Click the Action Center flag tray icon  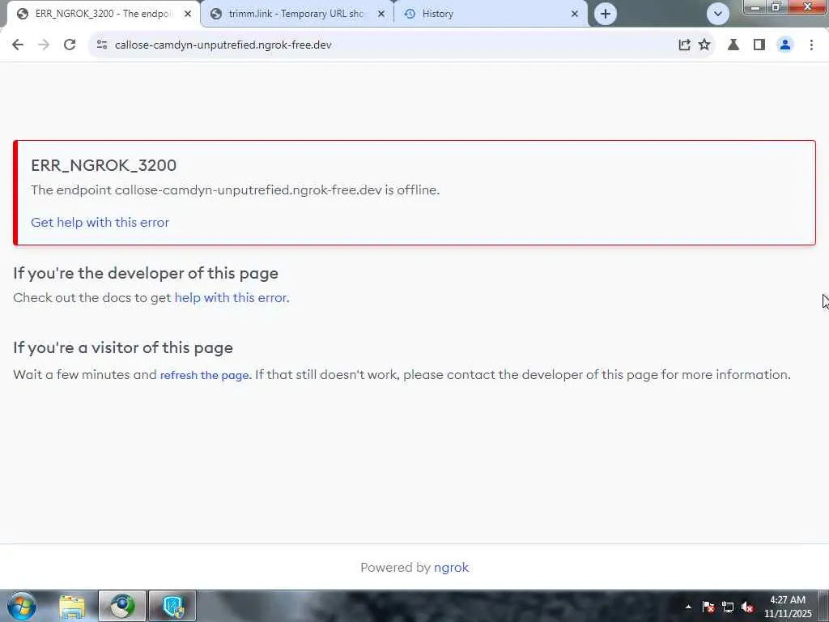tap(708, 607)
